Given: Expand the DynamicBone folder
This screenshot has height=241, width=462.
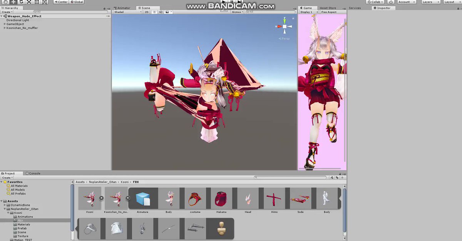Looking at the screenshot, I should (x=5, y=205).
